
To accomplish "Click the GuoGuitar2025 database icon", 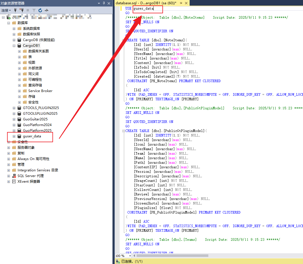I will tap(19, 119).
